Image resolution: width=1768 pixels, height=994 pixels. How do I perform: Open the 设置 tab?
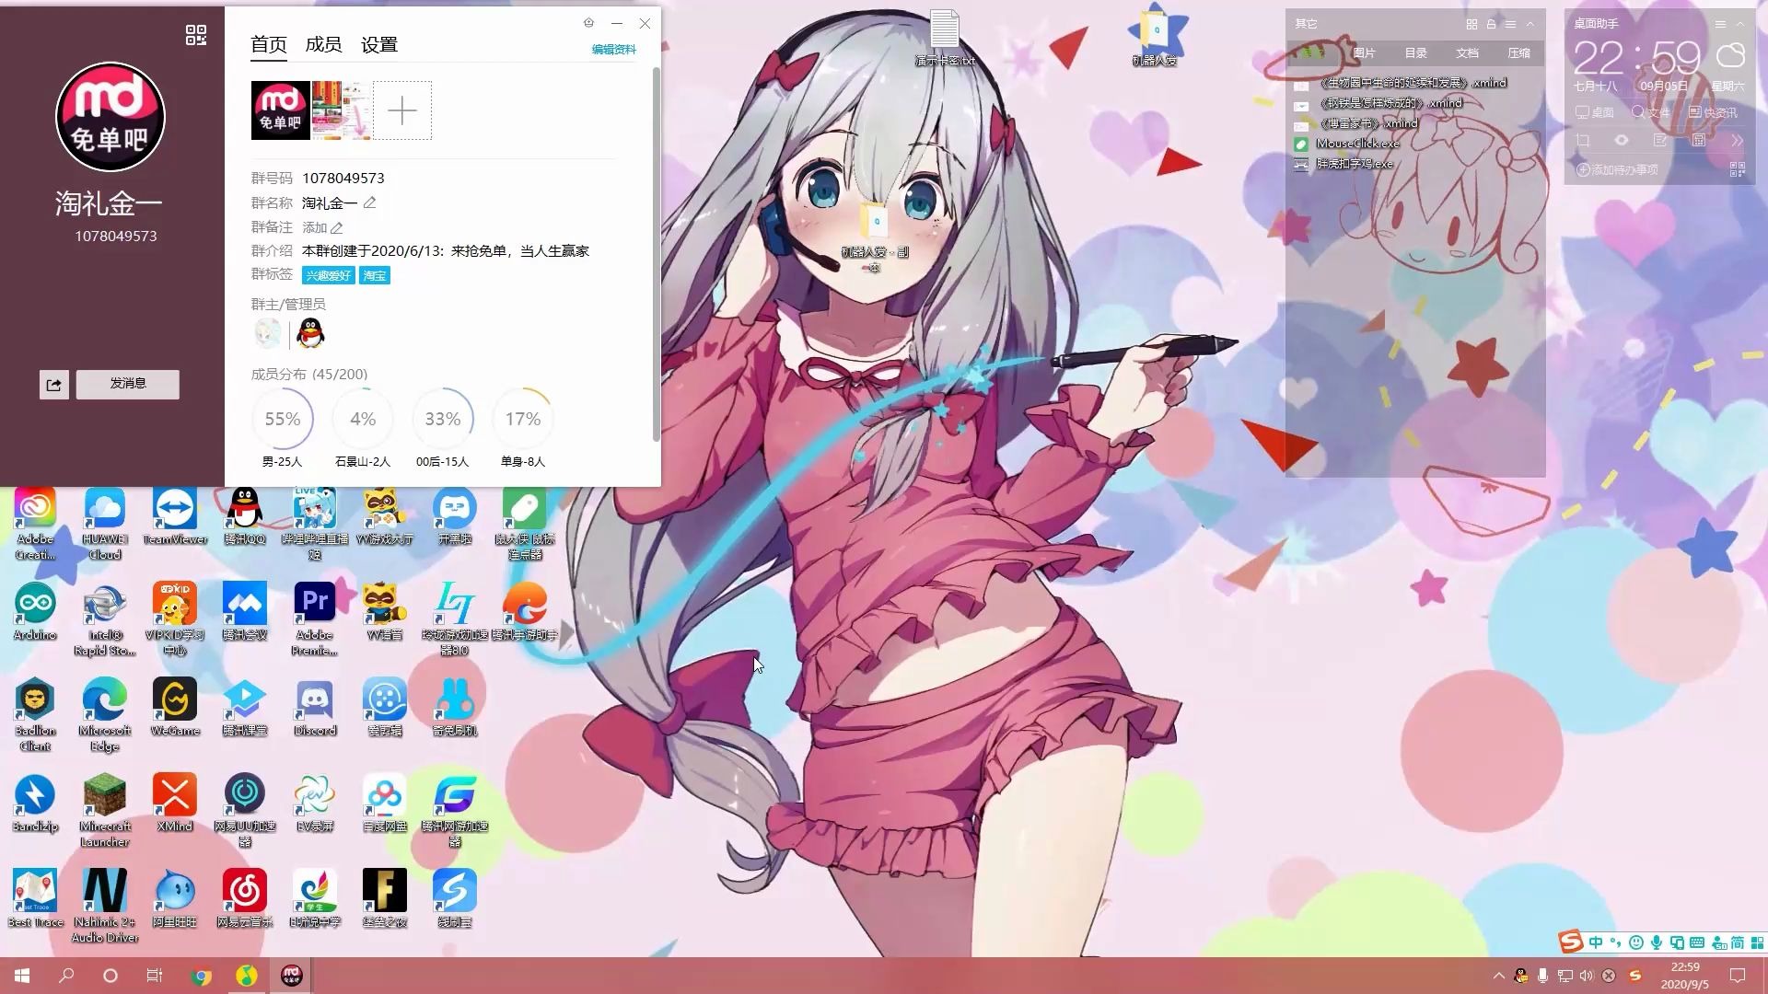379,44
